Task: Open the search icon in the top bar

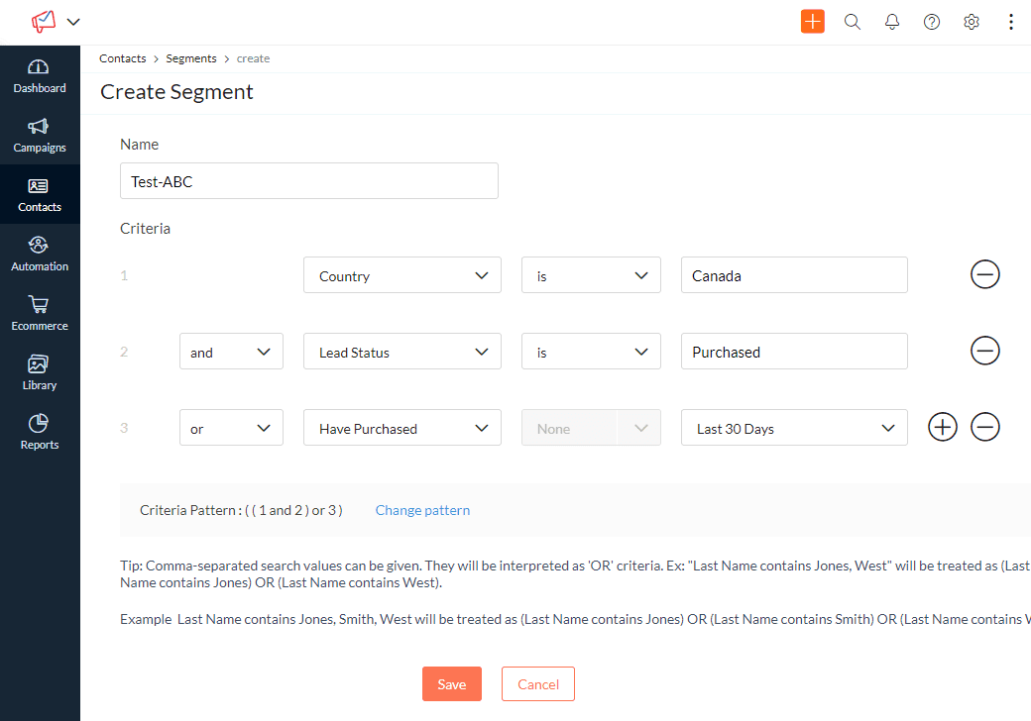Action: coord(853,21)
